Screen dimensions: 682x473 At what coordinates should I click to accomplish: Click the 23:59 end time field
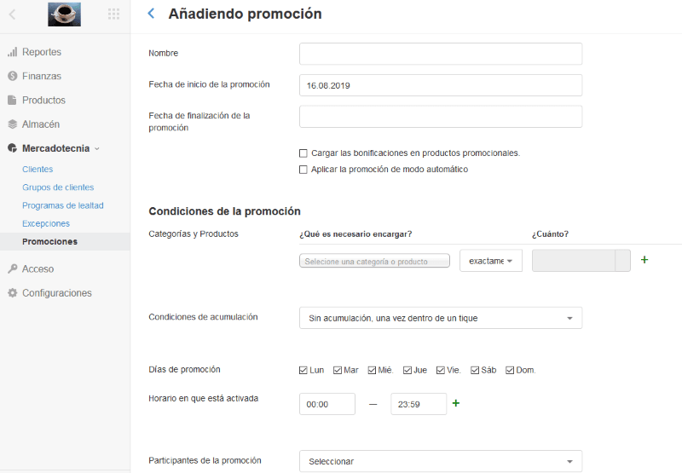tap(419, 404)
